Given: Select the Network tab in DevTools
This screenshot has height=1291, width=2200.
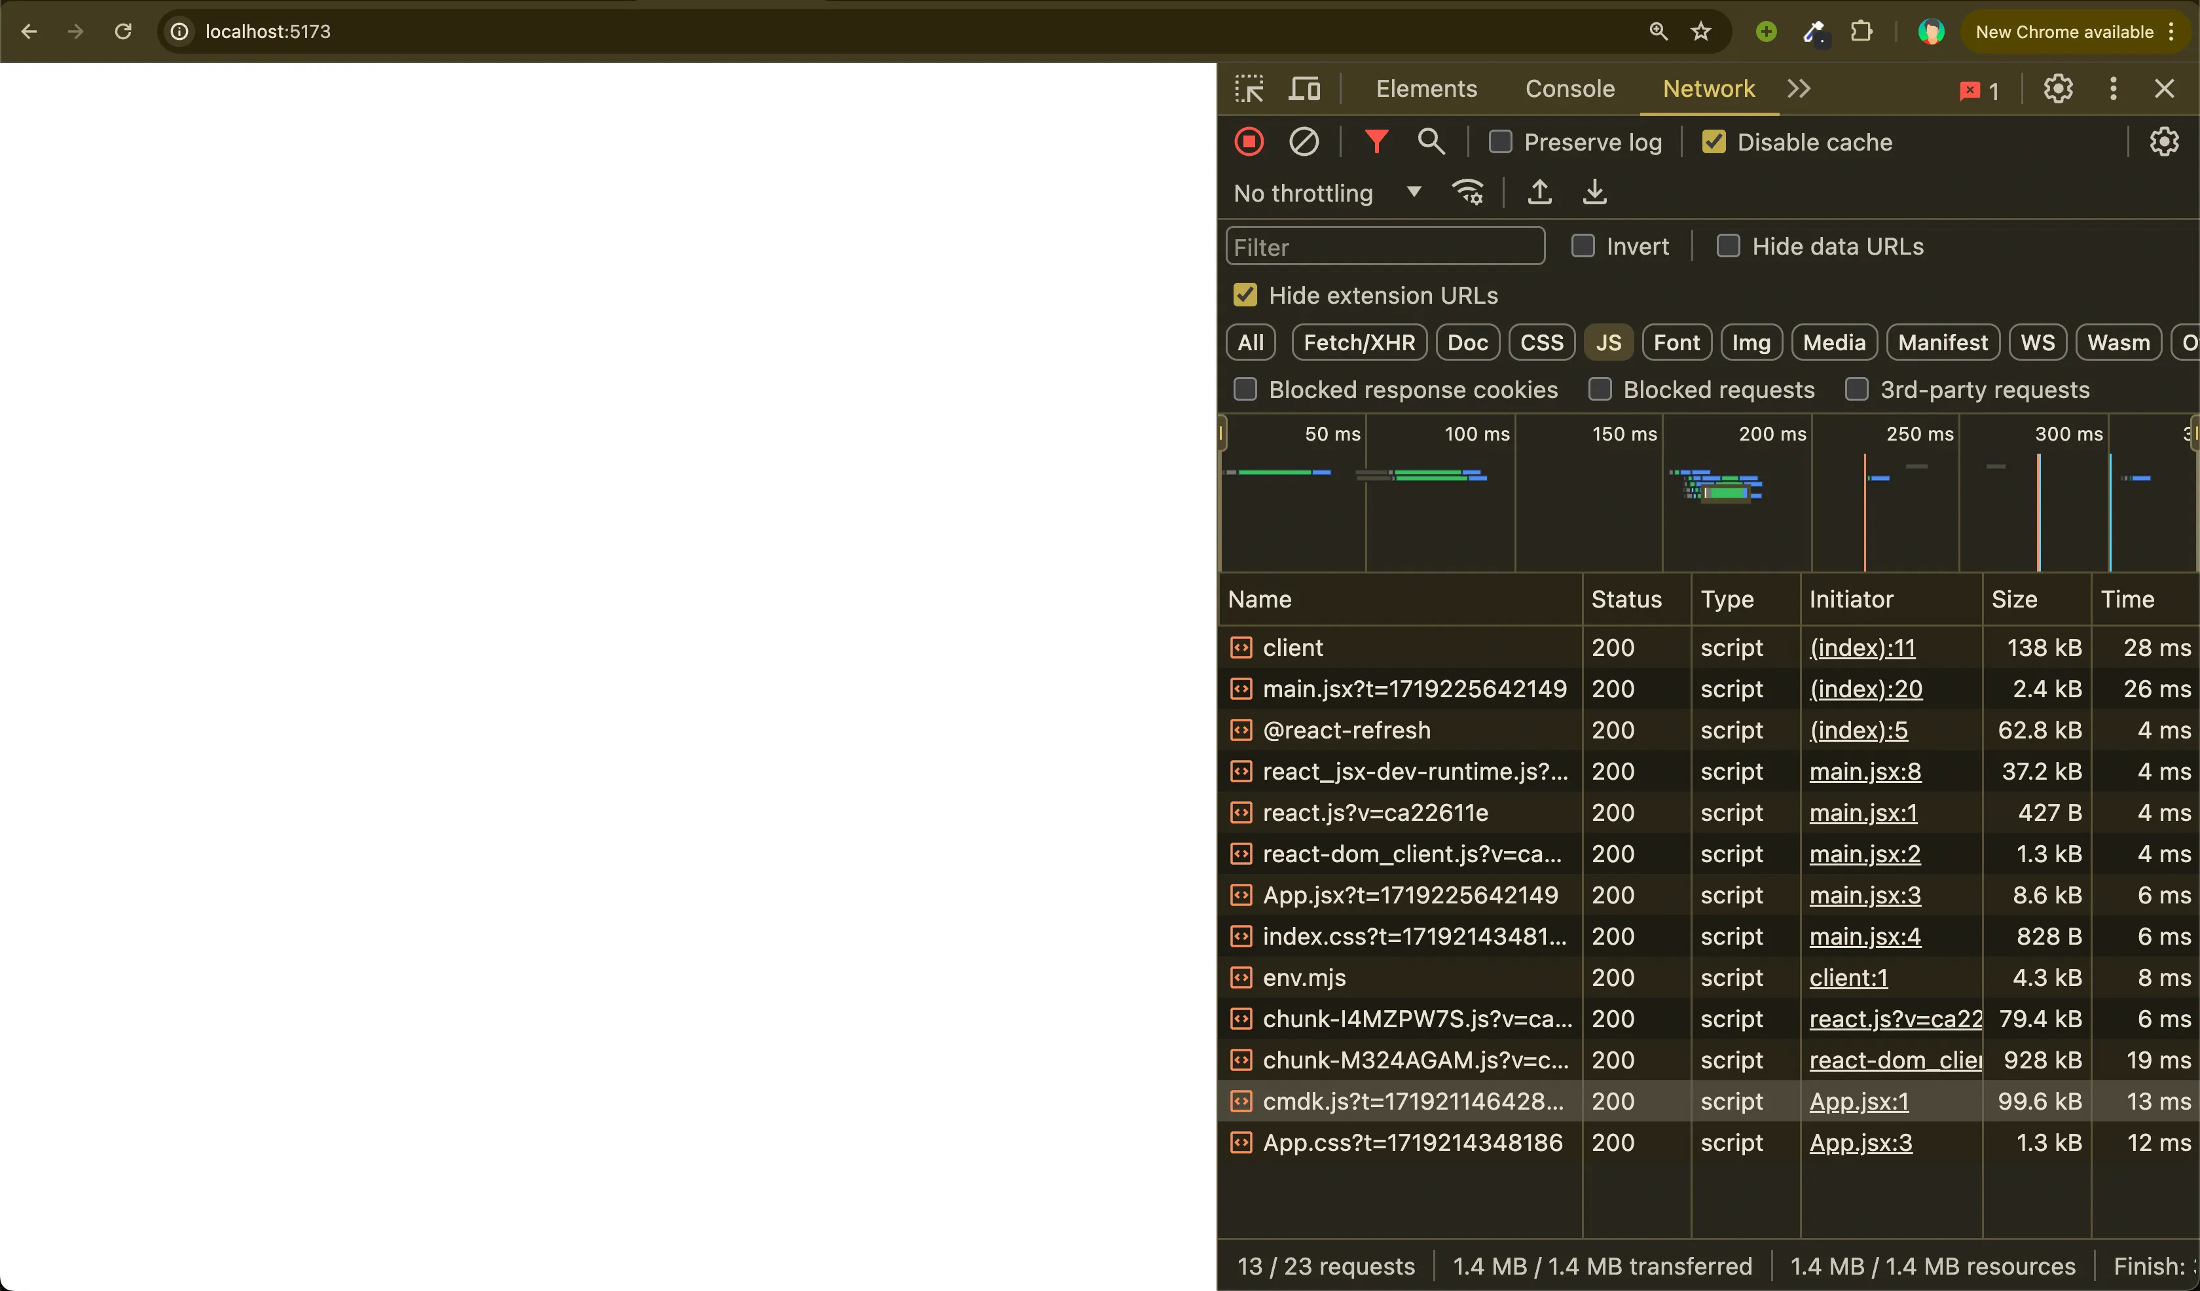Looking at the screenshot, I should point(1708,88).
